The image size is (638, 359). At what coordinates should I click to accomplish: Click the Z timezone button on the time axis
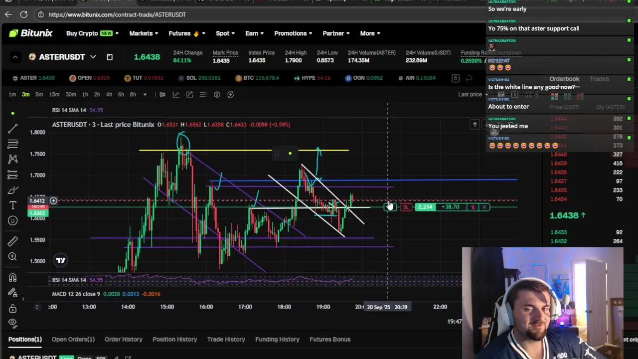(x=37, y=307)
